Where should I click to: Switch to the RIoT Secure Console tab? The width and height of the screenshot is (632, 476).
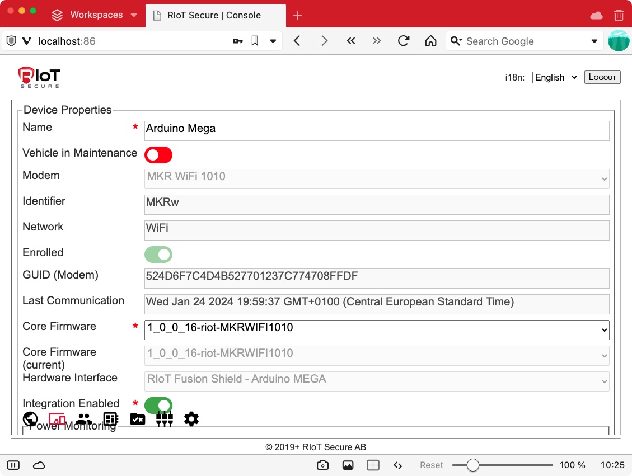click(215, 15)
